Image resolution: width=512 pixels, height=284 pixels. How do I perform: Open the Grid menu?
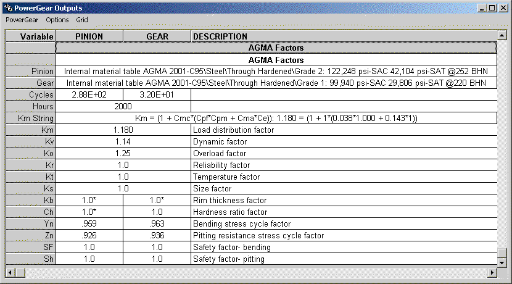(82, 20)
